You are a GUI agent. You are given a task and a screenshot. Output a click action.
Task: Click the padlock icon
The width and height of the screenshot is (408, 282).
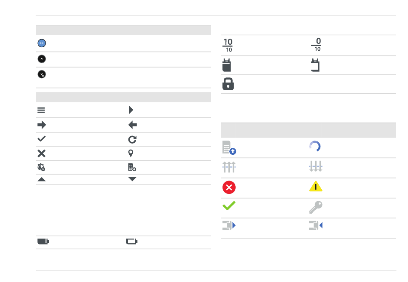point(228,84)
